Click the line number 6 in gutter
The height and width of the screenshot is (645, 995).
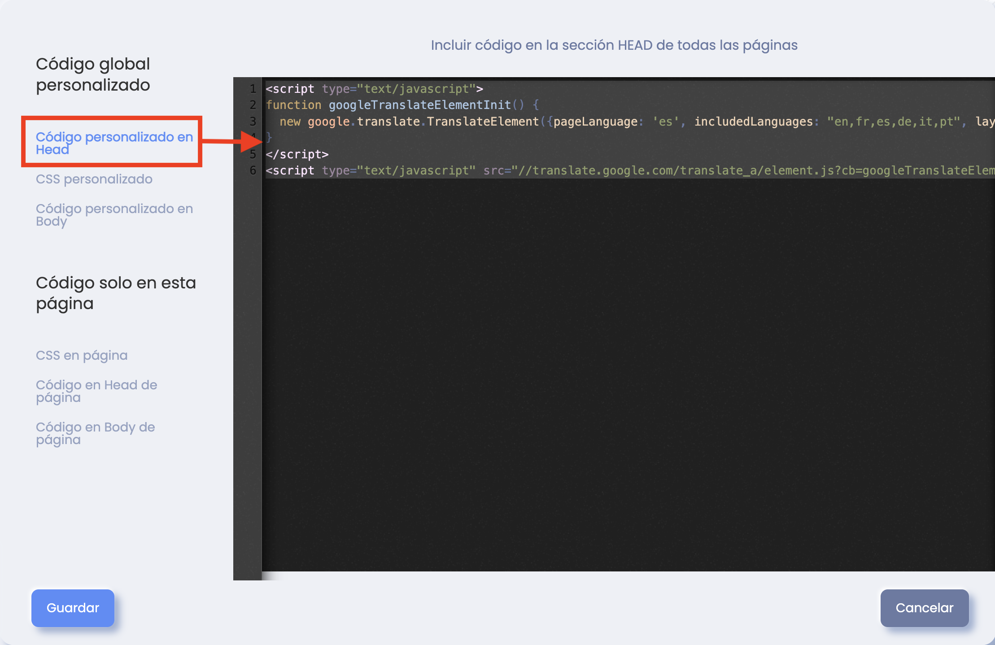[253, 170]
